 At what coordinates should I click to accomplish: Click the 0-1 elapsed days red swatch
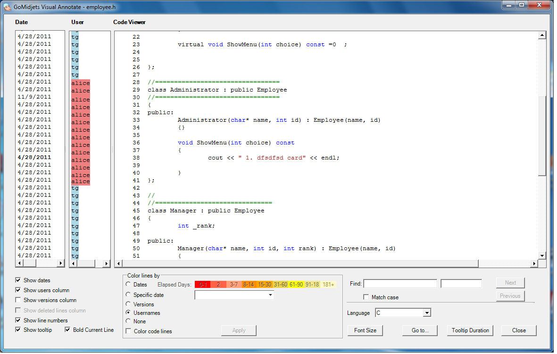[203, 285]
